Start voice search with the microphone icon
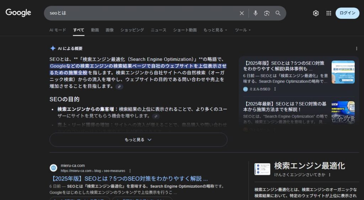This screenshot has width=364, height=200. [x=255, y=13]
